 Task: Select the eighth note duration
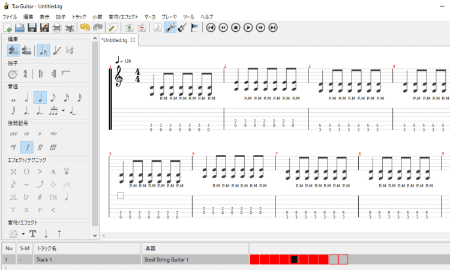point(52,98)
